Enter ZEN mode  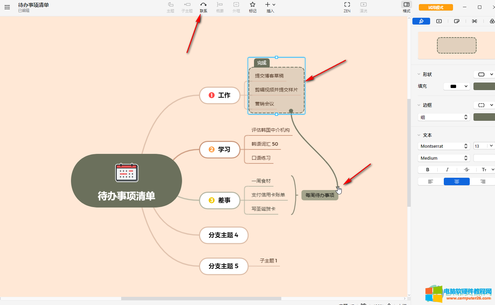[x=347, y=7]
